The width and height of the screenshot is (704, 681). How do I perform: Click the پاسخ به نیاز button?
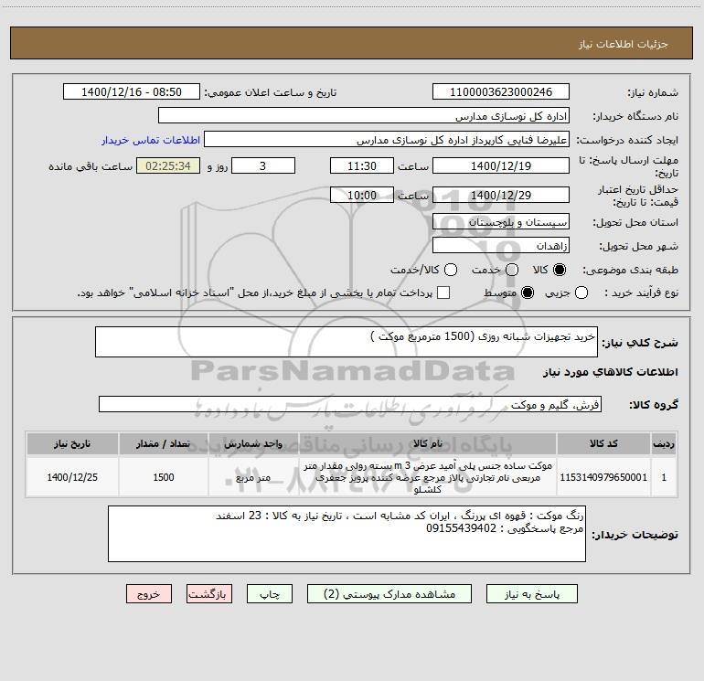pos(531,594)
